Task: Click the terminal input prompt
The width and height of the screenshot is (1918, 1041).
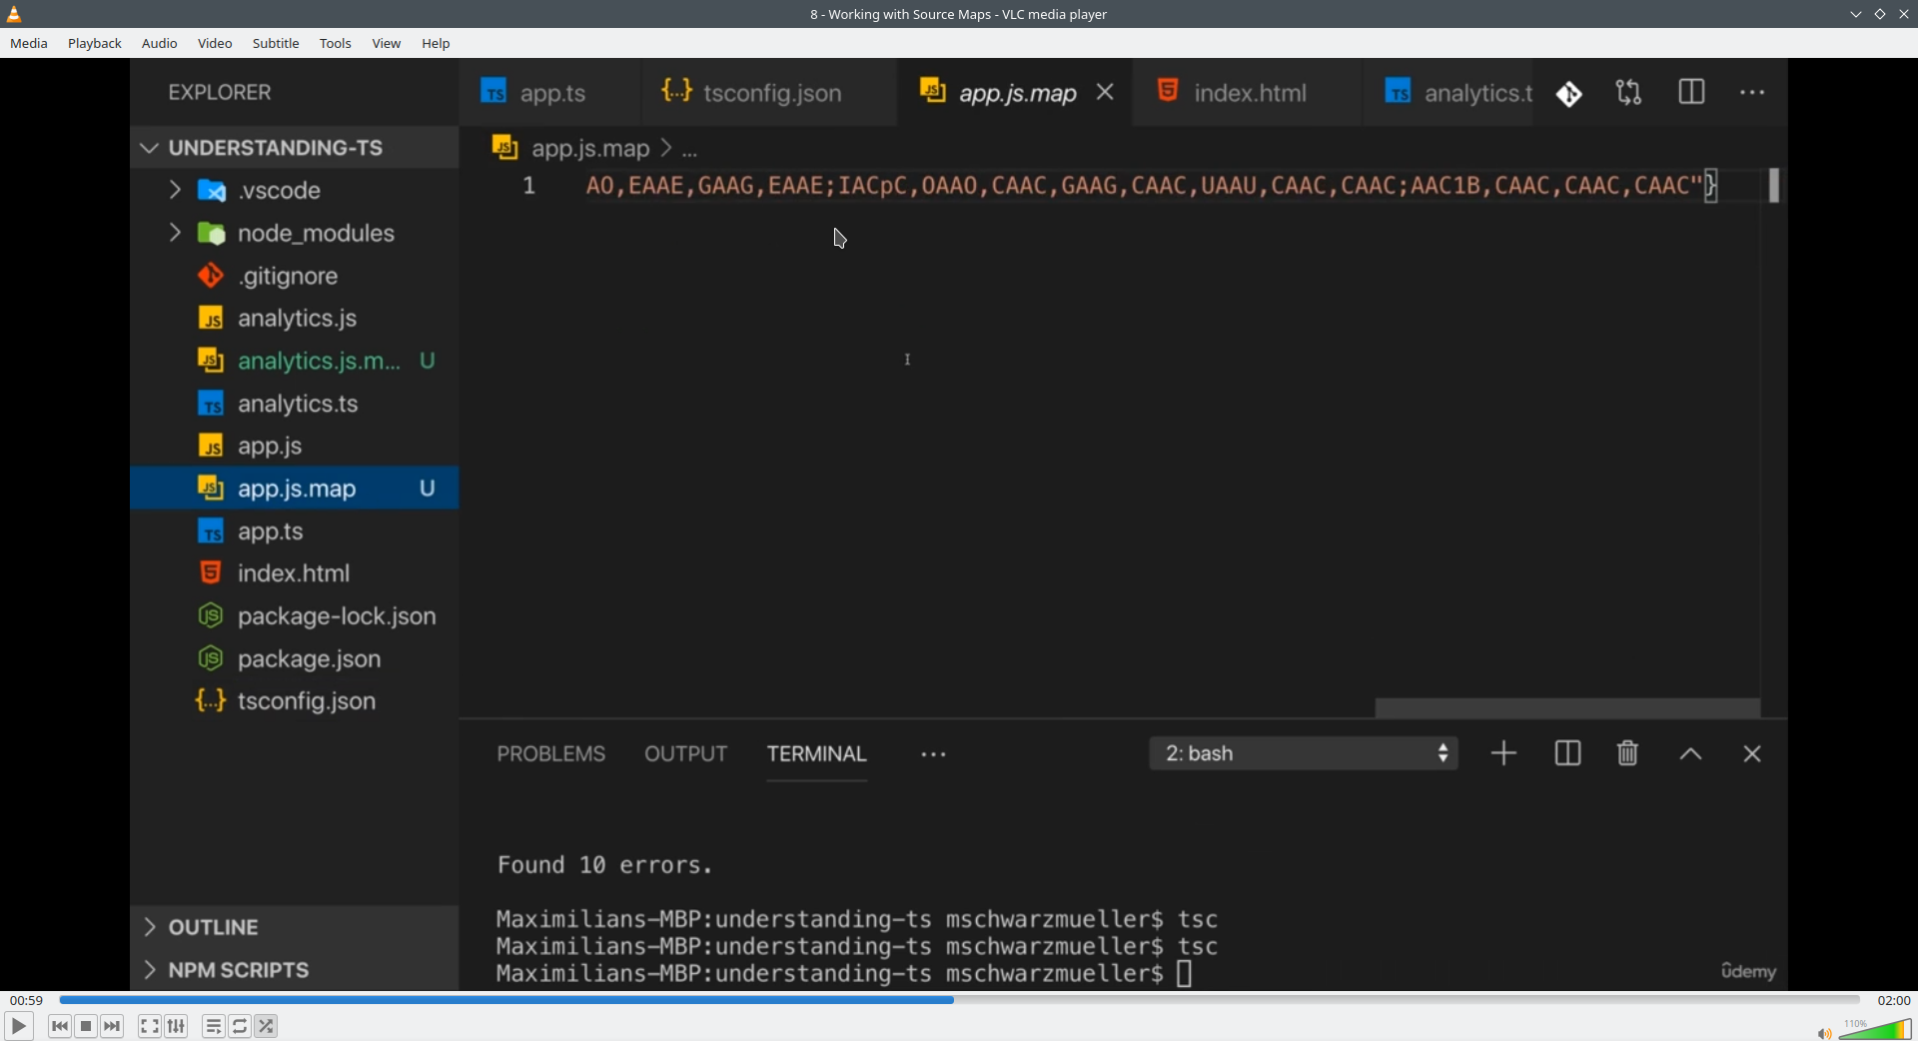Action: pos(1185,974)
